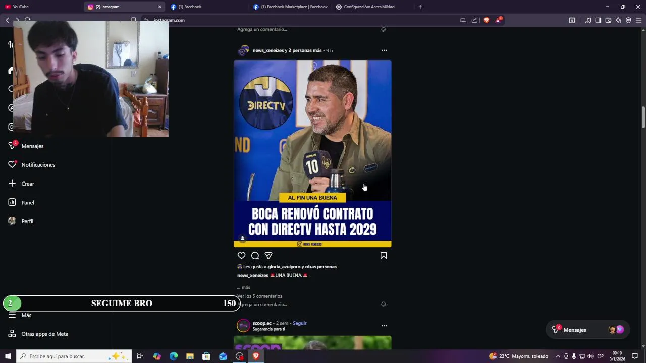Open the volume speaker icon

click(590, 356)
